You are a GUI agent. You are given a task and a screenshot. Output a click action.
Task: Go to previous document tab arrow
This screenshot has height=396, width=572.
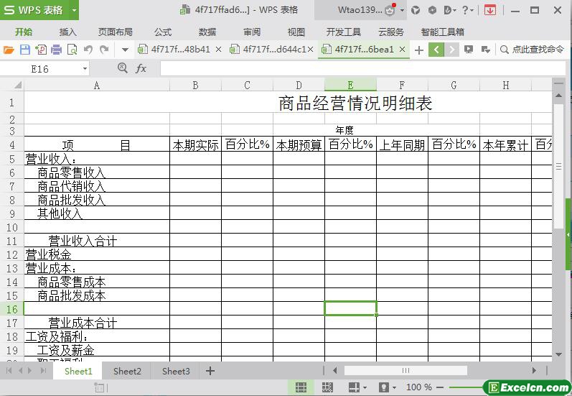(x=436, y=50)
